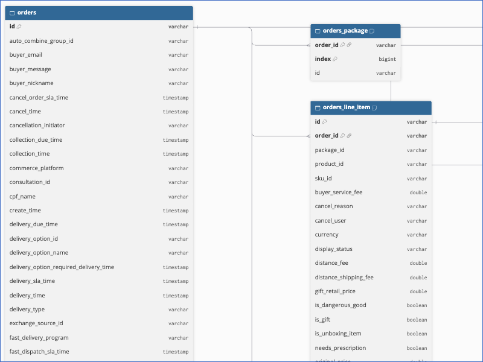Select the cancel_order_sla_time column row

(99, 98)
